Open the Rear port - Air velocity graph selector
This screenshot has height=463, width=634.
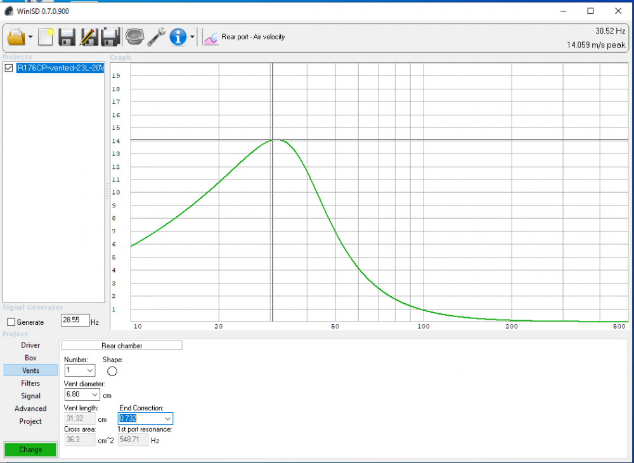tap(244, 37)
